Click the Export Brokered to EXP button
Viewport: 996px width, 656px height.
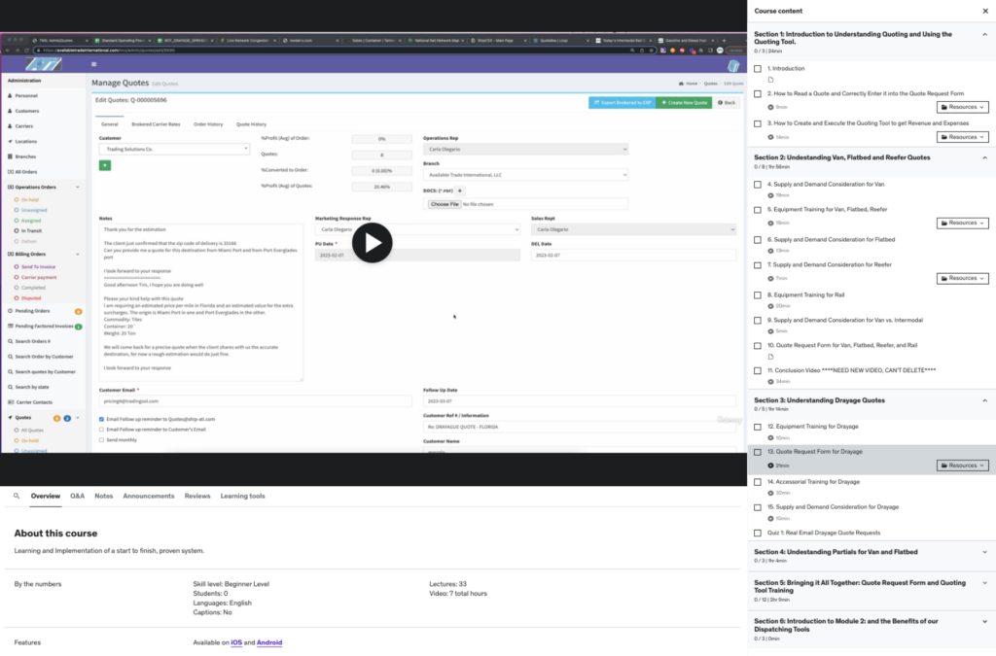[621, 102]
